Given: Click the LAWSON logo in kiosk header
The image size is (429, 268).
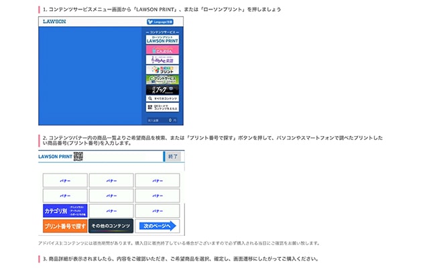Looking at the screenshot, I should pos(54,21).
